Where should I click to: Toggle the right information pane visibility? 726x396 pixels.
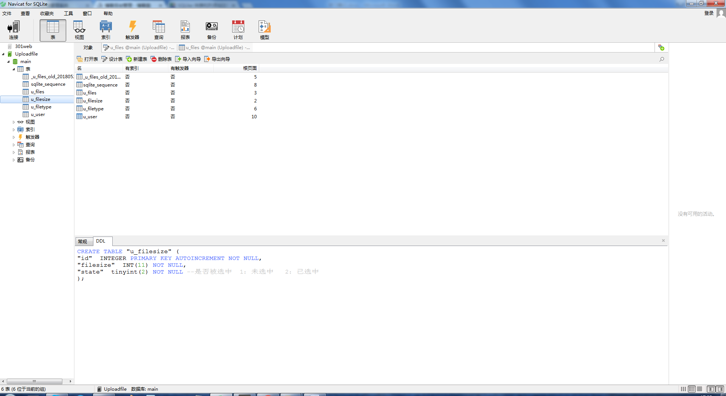[x=720, y=389]
